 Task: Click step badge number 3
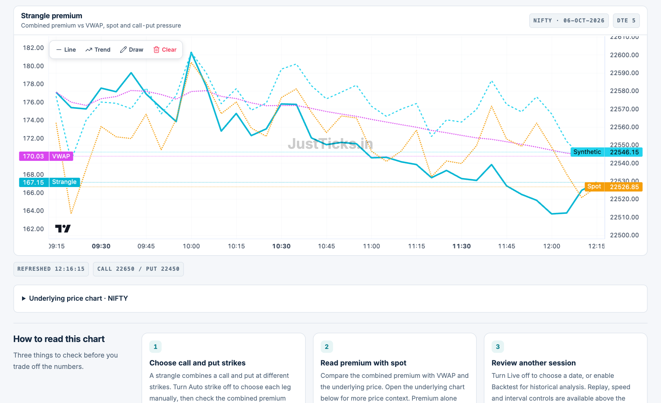point(497,347)
